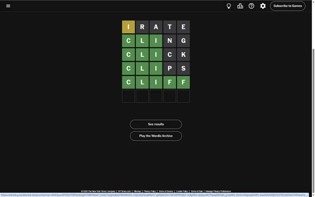
Task: Click the R tile in IRATE row
Action: point(142,27)
